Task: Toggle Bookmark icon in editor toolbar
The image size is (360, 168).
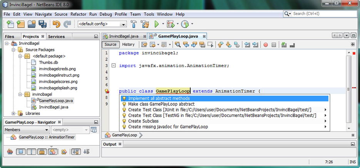Action: (x=237, y=45)
